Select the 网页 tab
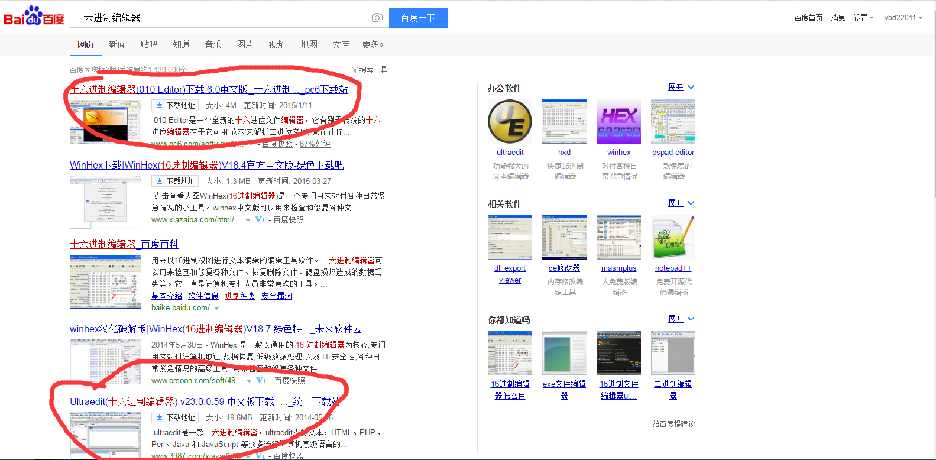The height and width of the screenshot is (460, 936). coord(86,44)
